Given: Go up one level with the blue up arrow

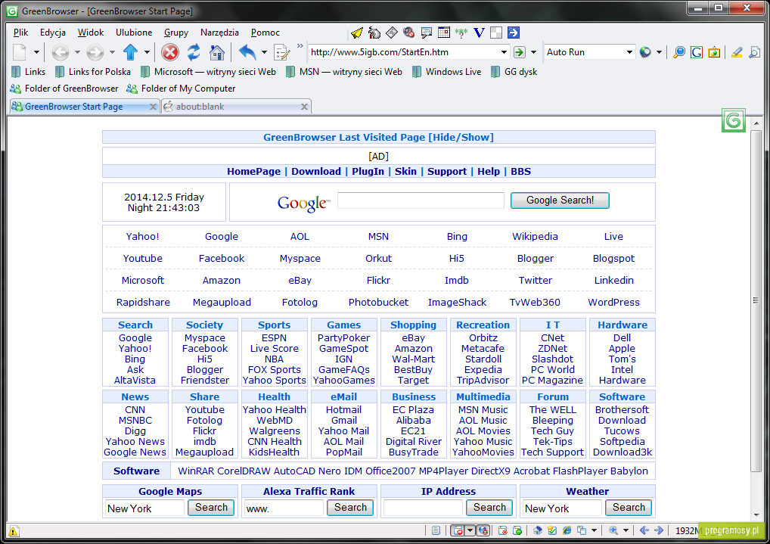Looking at the screenshot, I should pos(131,51).
